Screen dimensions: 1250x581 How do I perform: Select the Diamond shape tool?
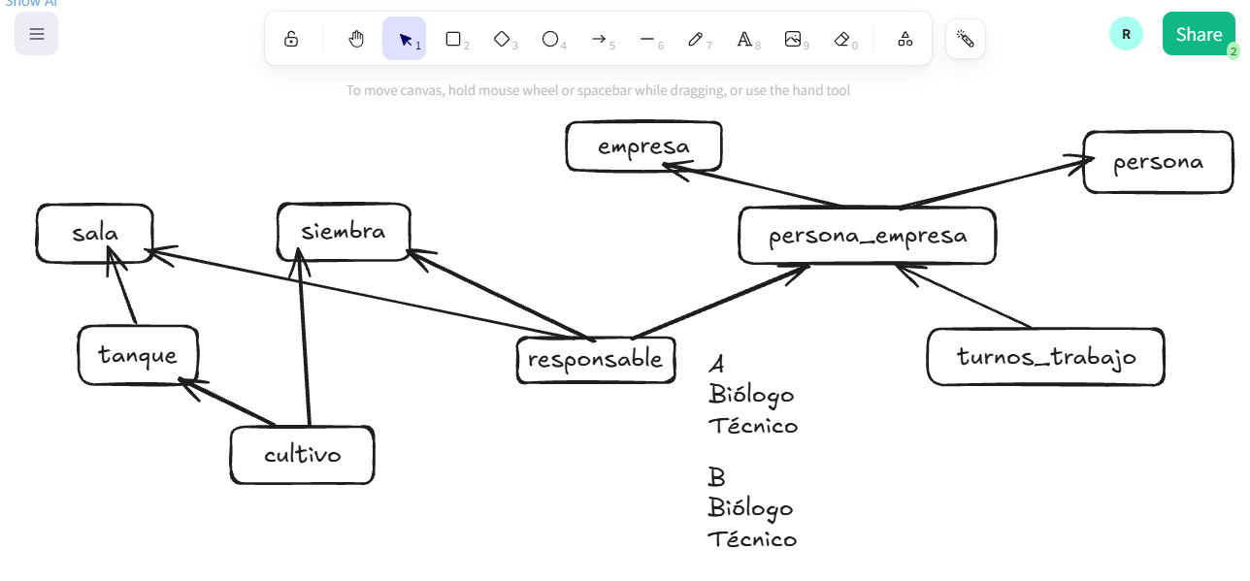point(502,39)
